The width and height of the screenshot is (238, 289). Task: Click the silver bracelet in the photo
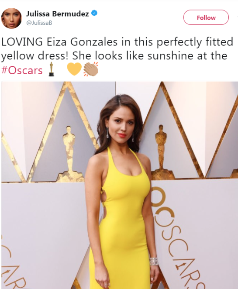click(x=154, y=261)
